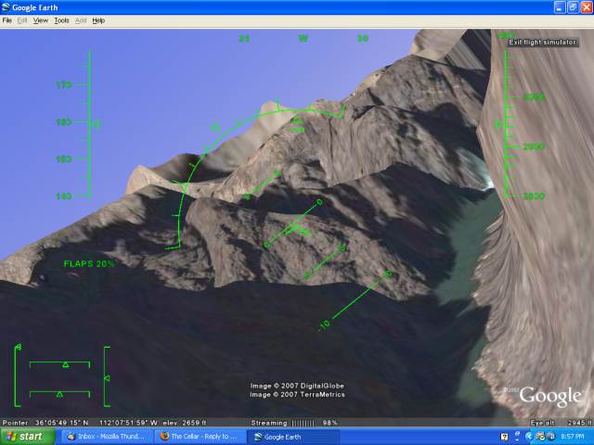Click the tray icon next to the clock
594x445 pixels.
[550, 437]
